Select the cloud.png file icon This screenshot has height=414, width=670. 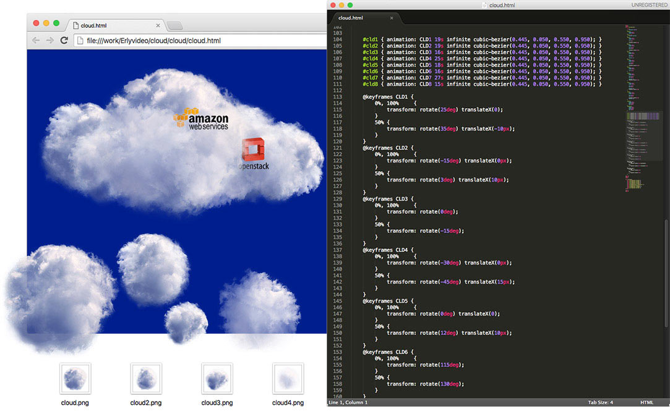tap(75, 379)
